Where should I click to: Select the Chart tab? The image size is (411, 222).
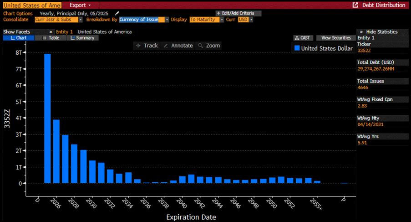click(x=19, y=38)
